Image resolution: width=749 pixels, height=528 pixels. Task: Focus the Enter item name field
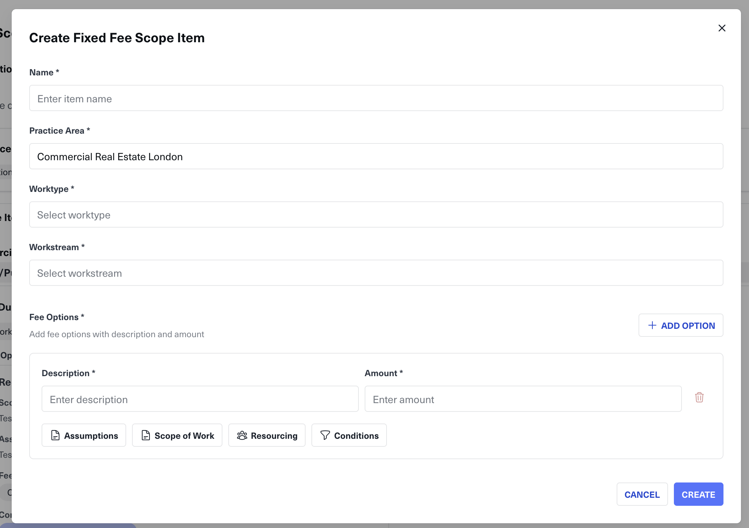tap(376, 98)
